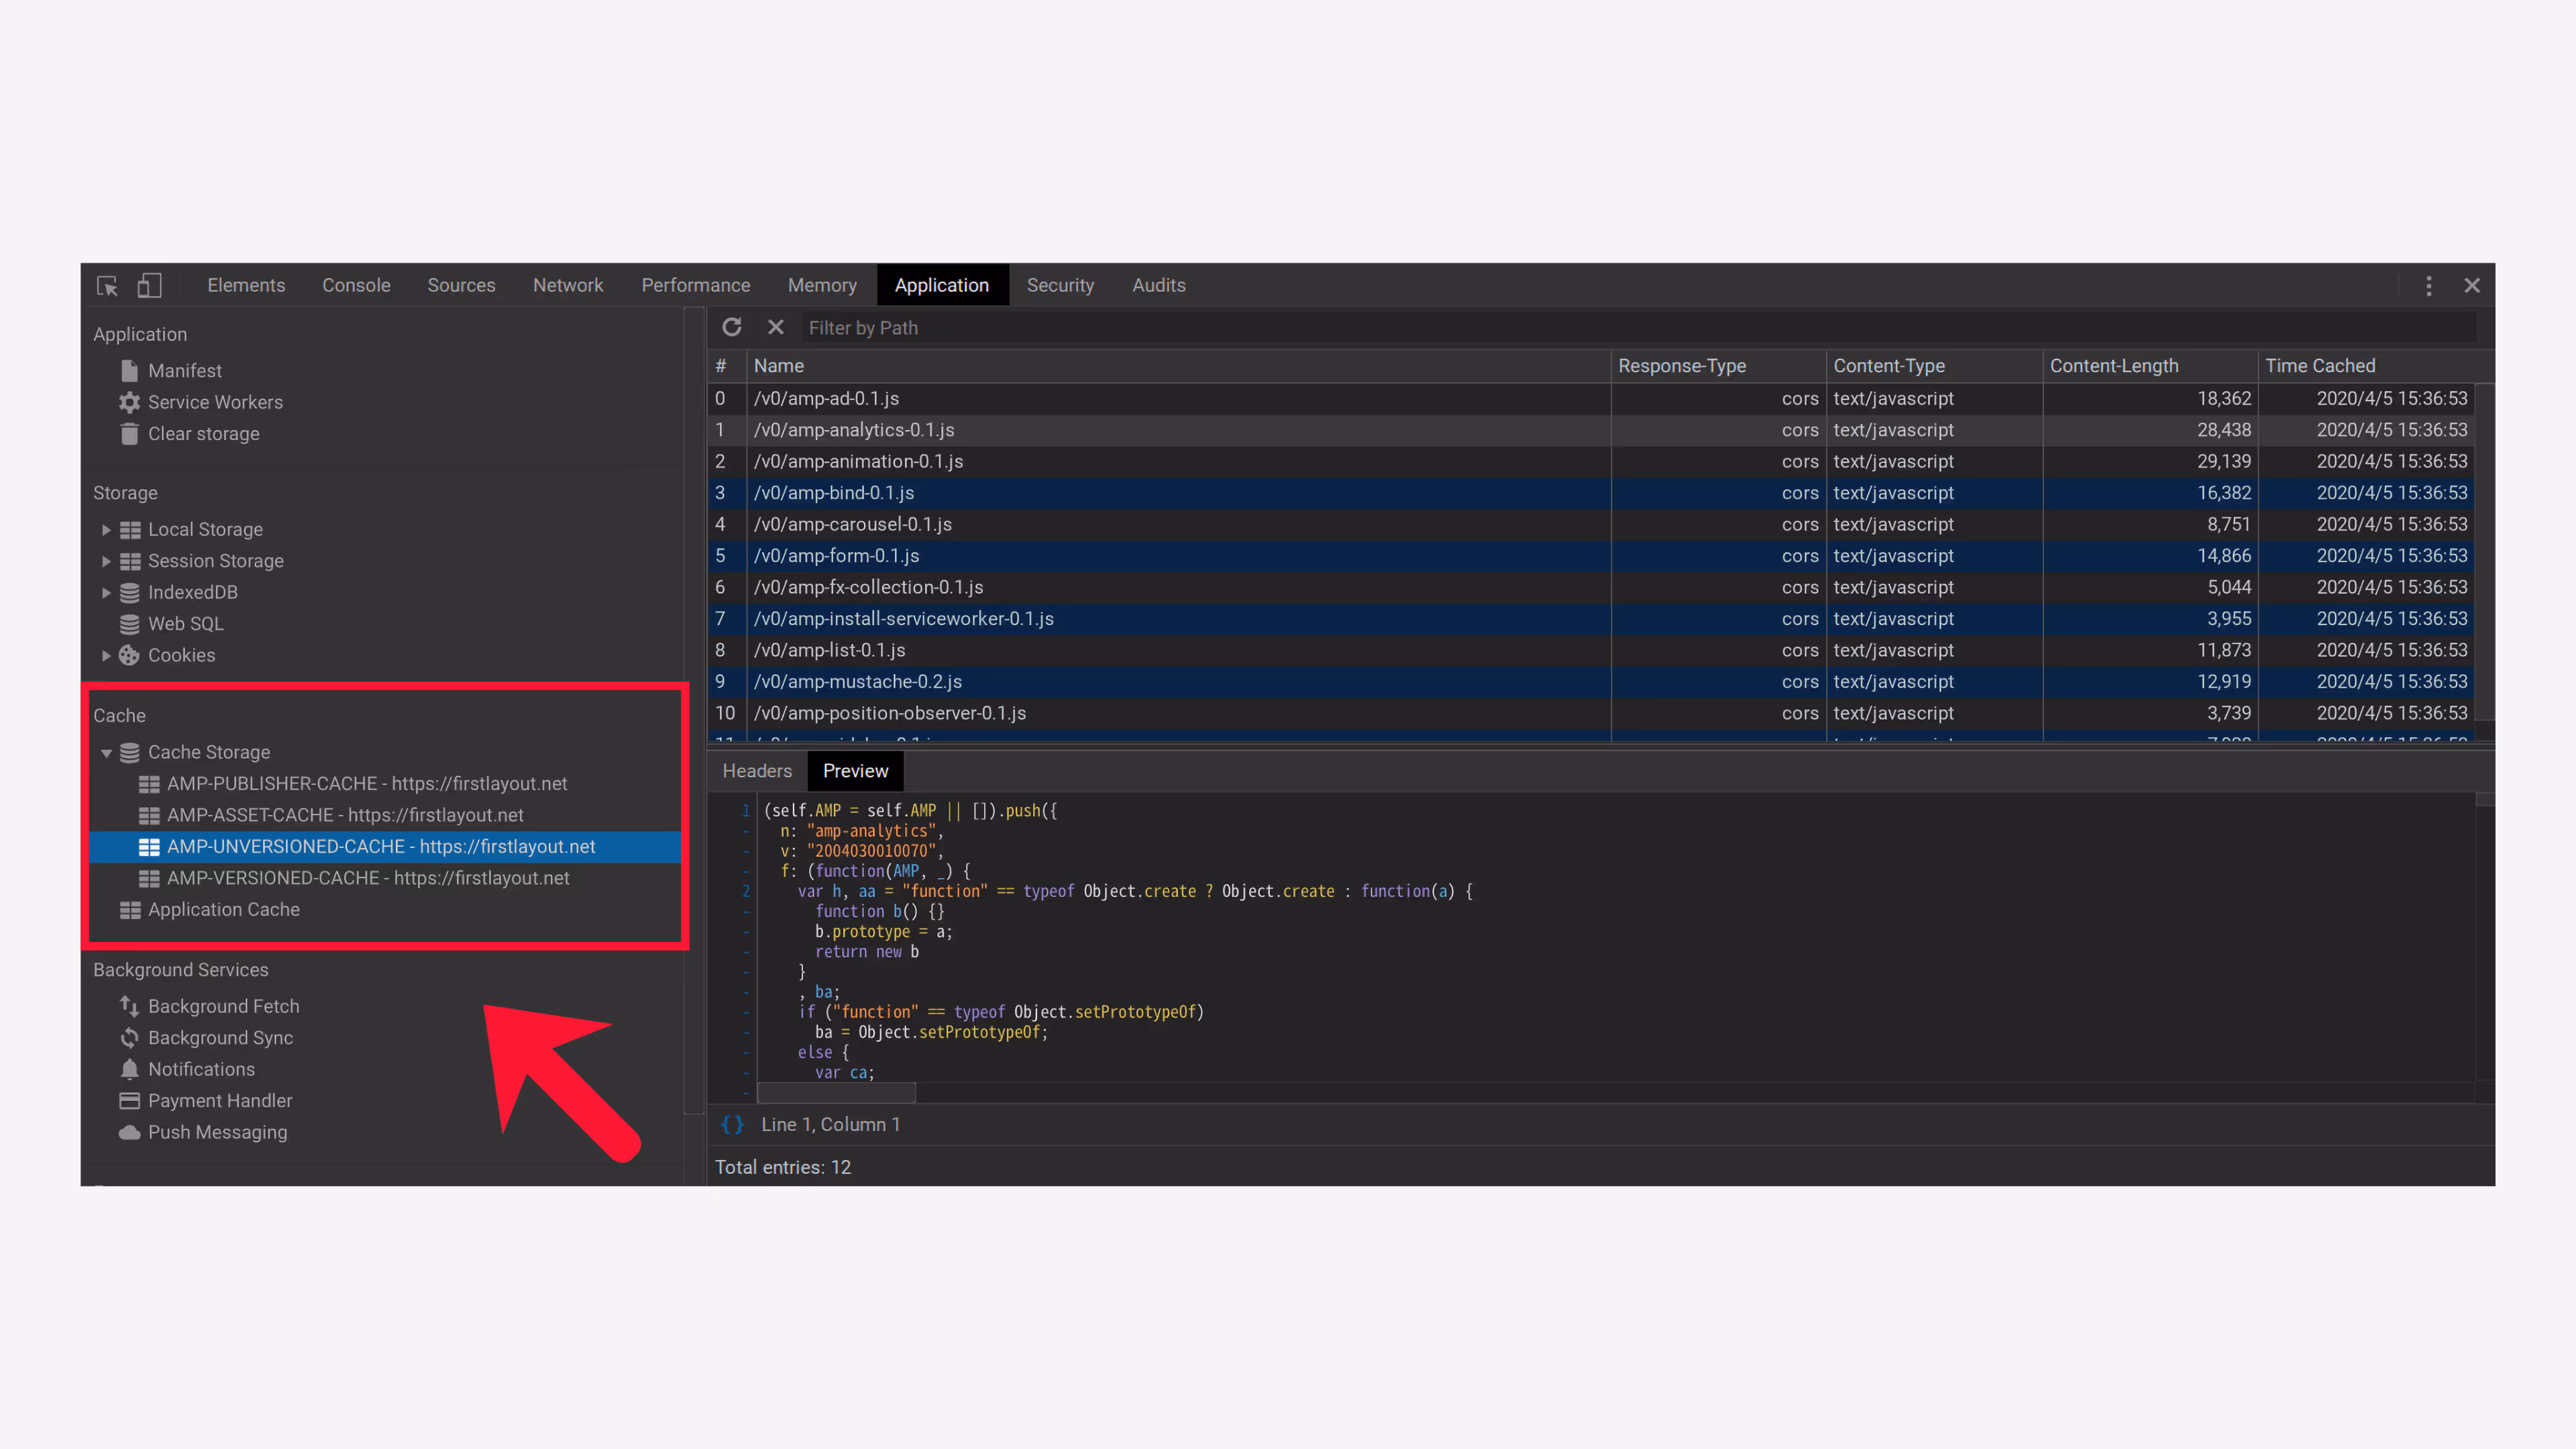The height and width of the screenshot is (1449, 2576).
Task: Sort by Response-Type column header
Action: coord(1719,366)
